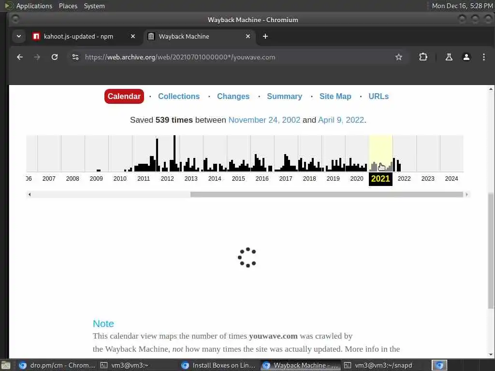Open Chrome Labs flask icon
The image size is (495, 371).
click(x=449, y=57)
